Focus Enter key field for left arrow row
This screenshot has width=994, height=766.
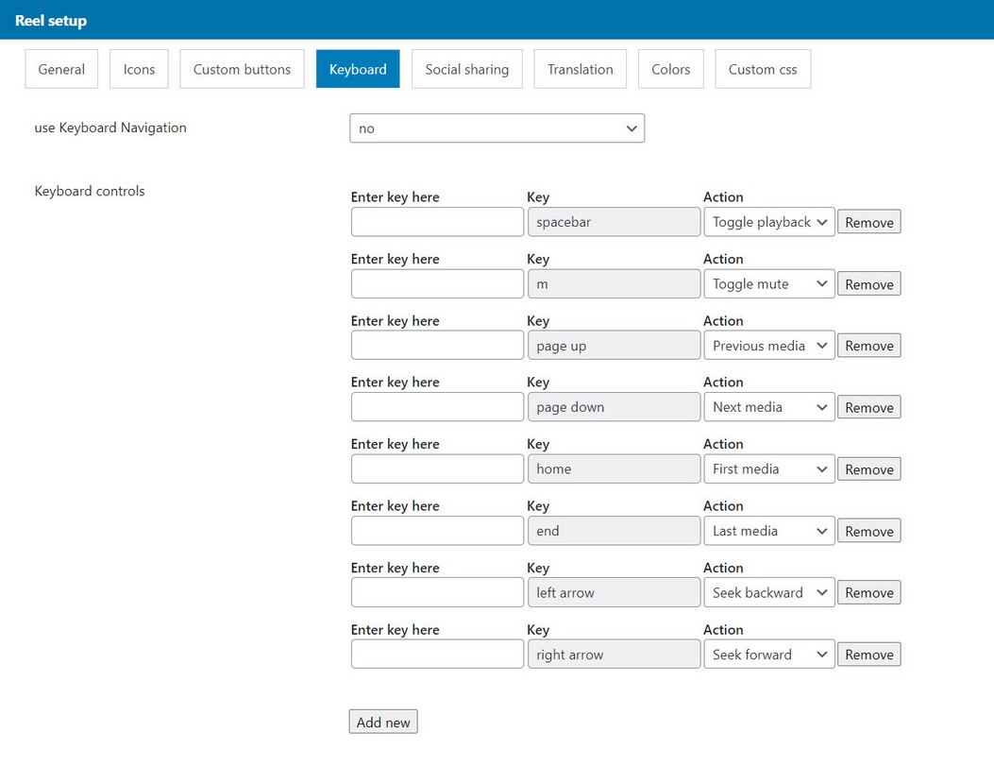coord(437,593)
